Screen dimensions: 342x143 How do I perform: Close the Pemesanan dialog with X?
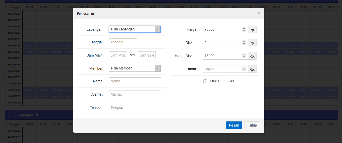click(x=259, y=13)
